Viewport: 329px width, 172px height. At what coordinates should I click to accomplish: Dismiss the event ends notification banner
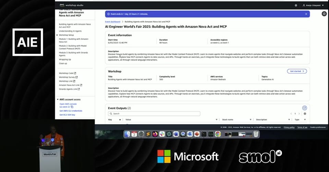(306, 14)
